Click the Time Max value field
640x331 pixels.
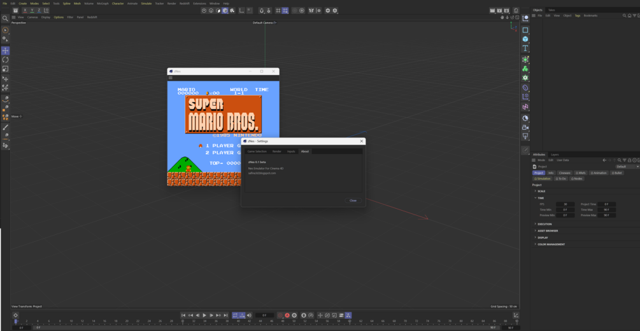[x=606, y=209]
